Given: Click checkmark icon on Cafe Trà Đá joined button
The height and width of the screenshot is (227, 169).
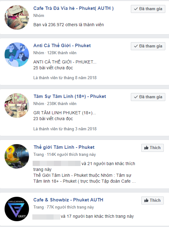Looking at the screenshot, I should 136,9.
